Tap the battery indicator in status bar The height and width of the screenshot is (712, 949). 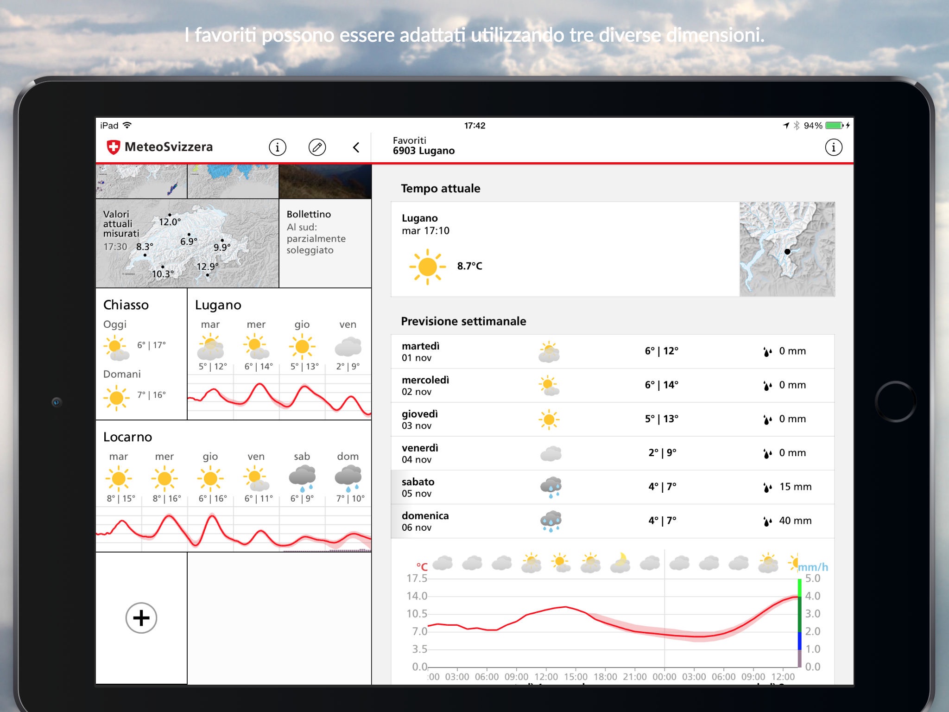835,126
